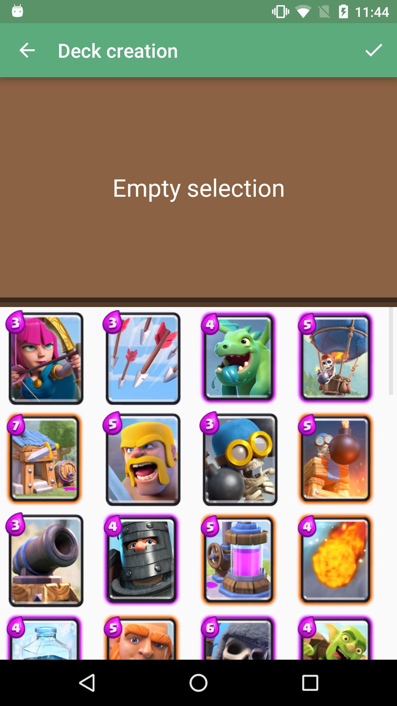This screenshot has height=706, width=397.
Task: Add the Arrows card to deck
Action: pyautogui.click(x=143, y=358)
